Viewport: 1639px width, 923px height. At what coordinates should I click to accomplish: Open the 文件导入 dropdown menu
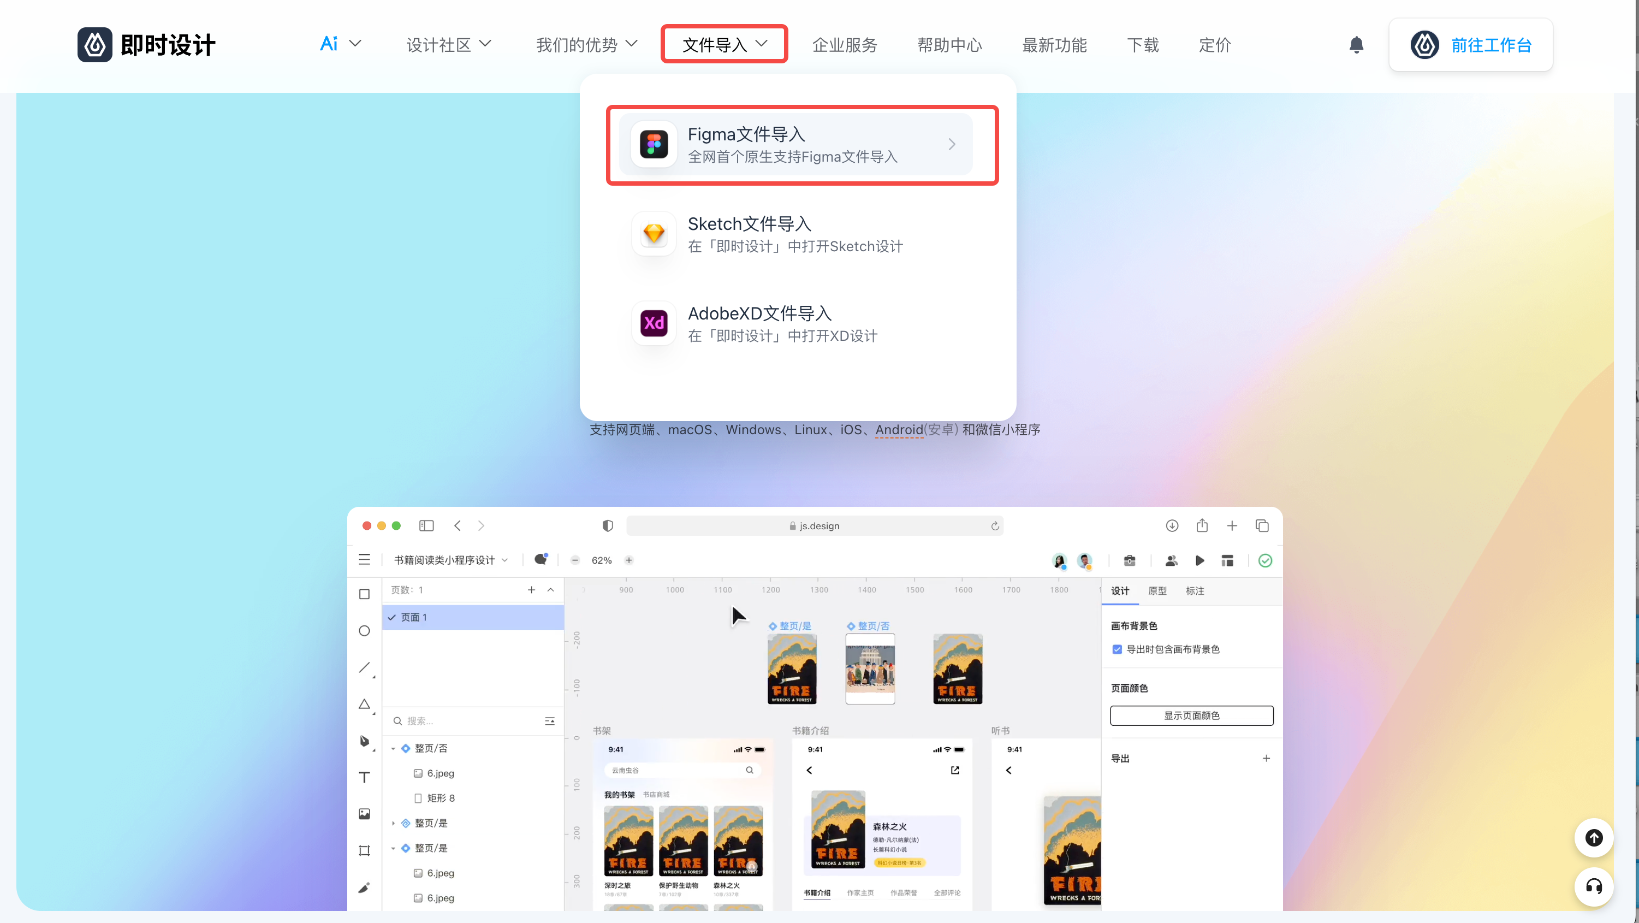(724, 45)
